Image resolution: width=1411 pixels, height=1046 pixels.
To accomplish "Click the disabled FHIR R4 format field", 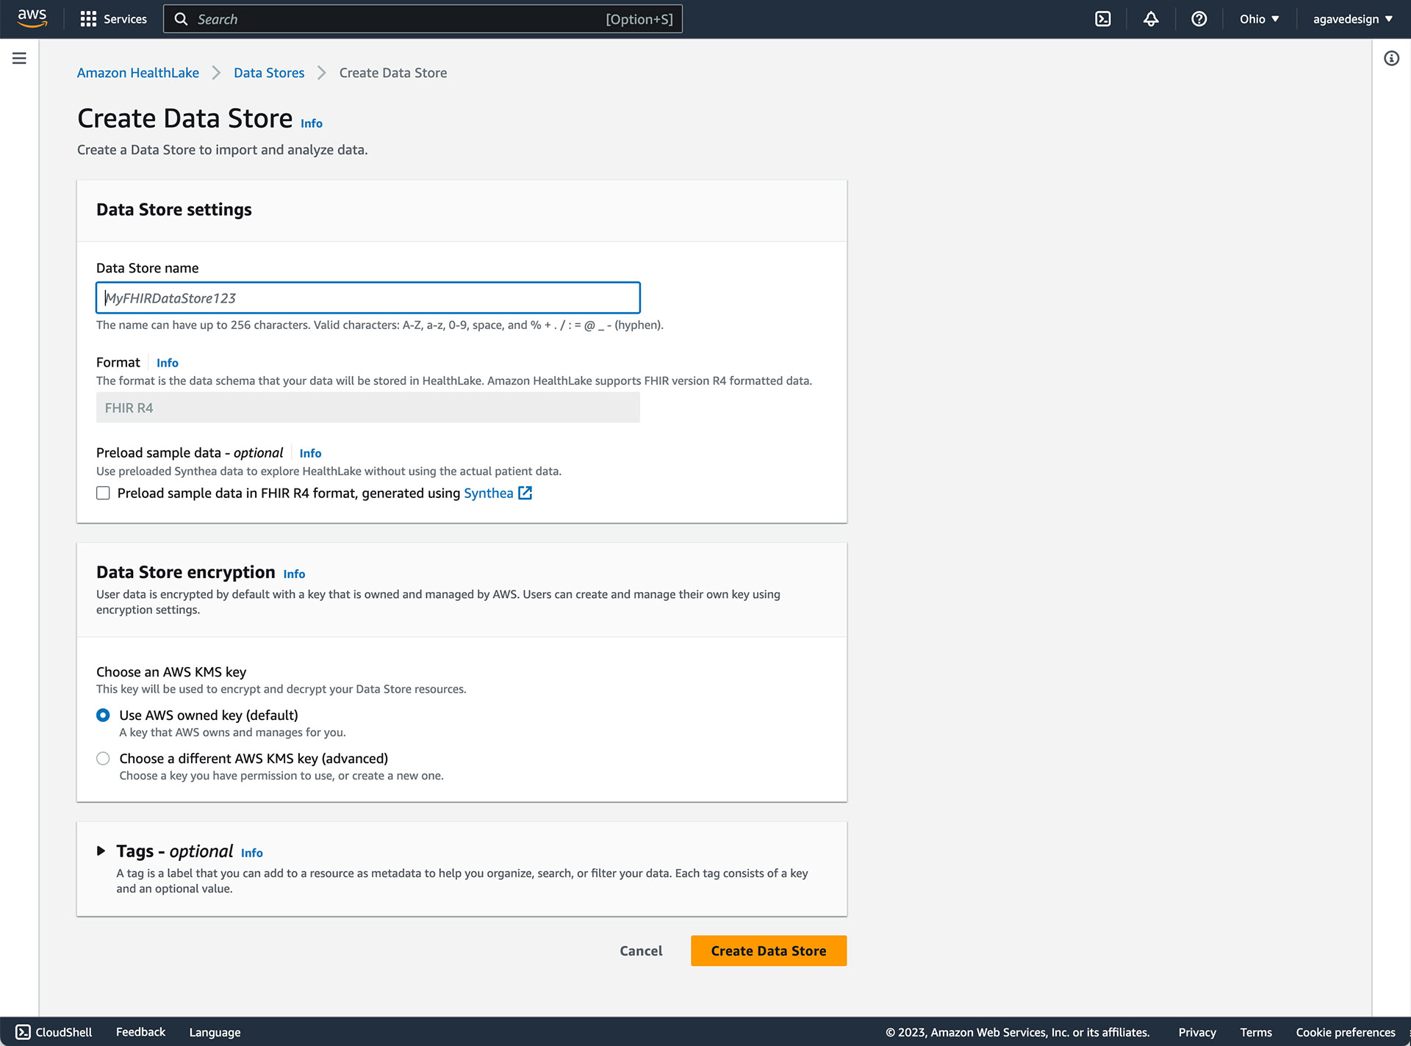I will click(x=367, y=408).
